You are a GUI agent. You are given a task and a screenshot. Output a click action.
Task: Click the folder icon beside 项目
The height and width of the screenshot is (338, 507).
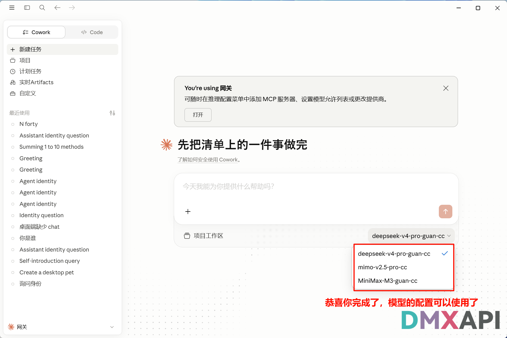coord(13,61)
